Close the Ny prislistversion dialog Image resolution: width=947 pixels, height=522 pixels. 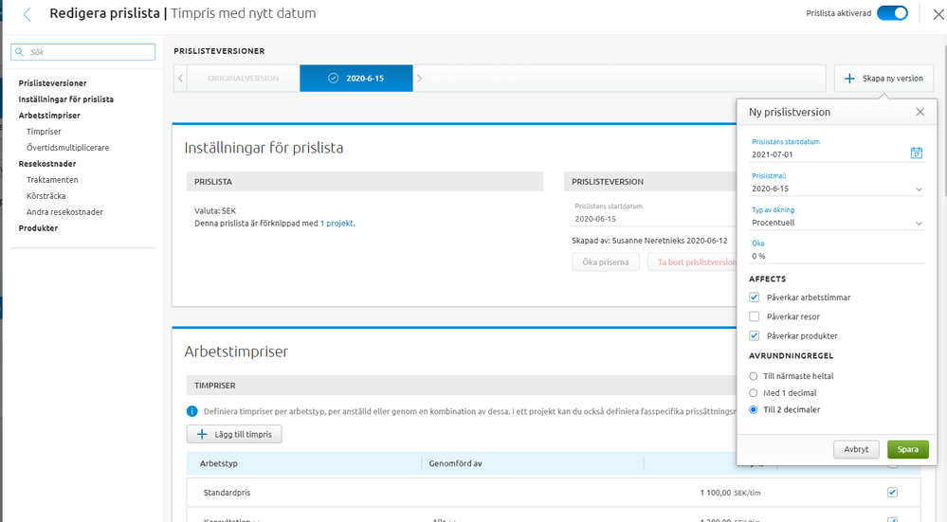pyautogui.click(x=920, y=112)
